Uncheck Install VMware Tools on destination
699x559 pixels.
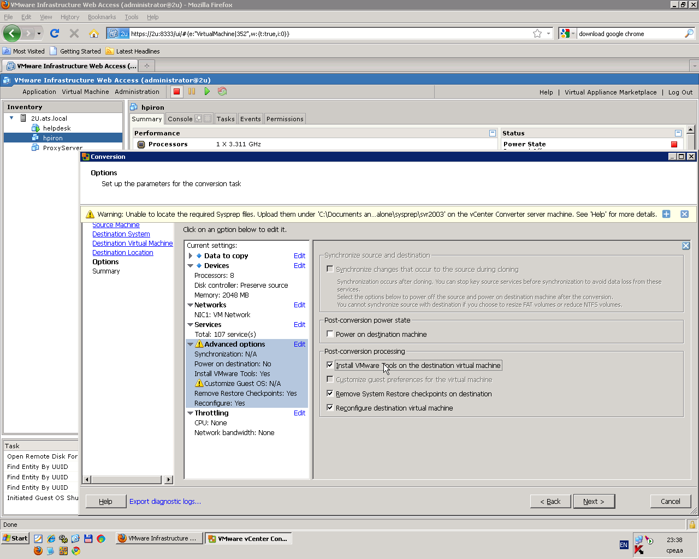pos(330,365)
